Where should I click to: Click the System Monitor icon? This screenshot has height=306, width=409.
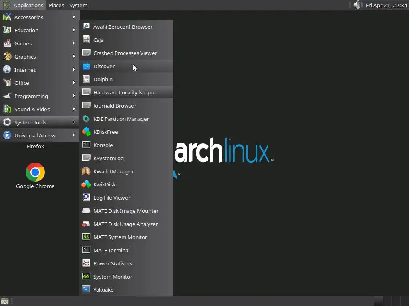(86, 277)
